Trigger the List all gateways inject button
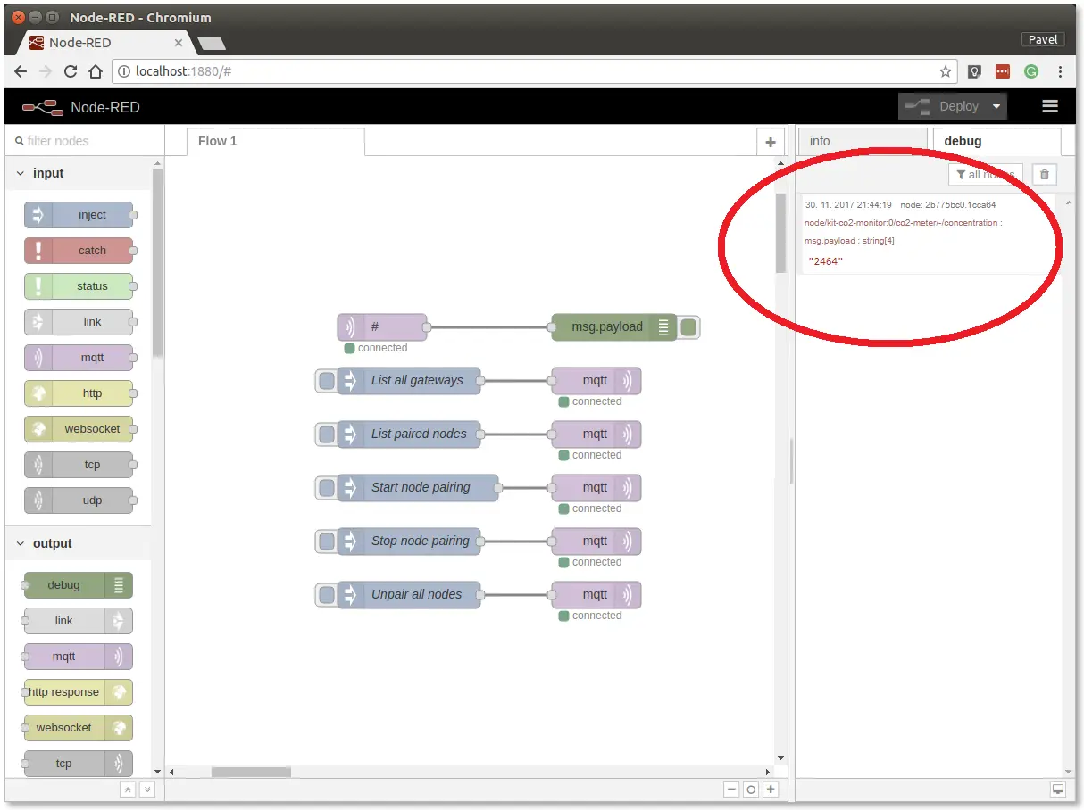This screenshot has width=1084, height=810. tap(327, 381)
